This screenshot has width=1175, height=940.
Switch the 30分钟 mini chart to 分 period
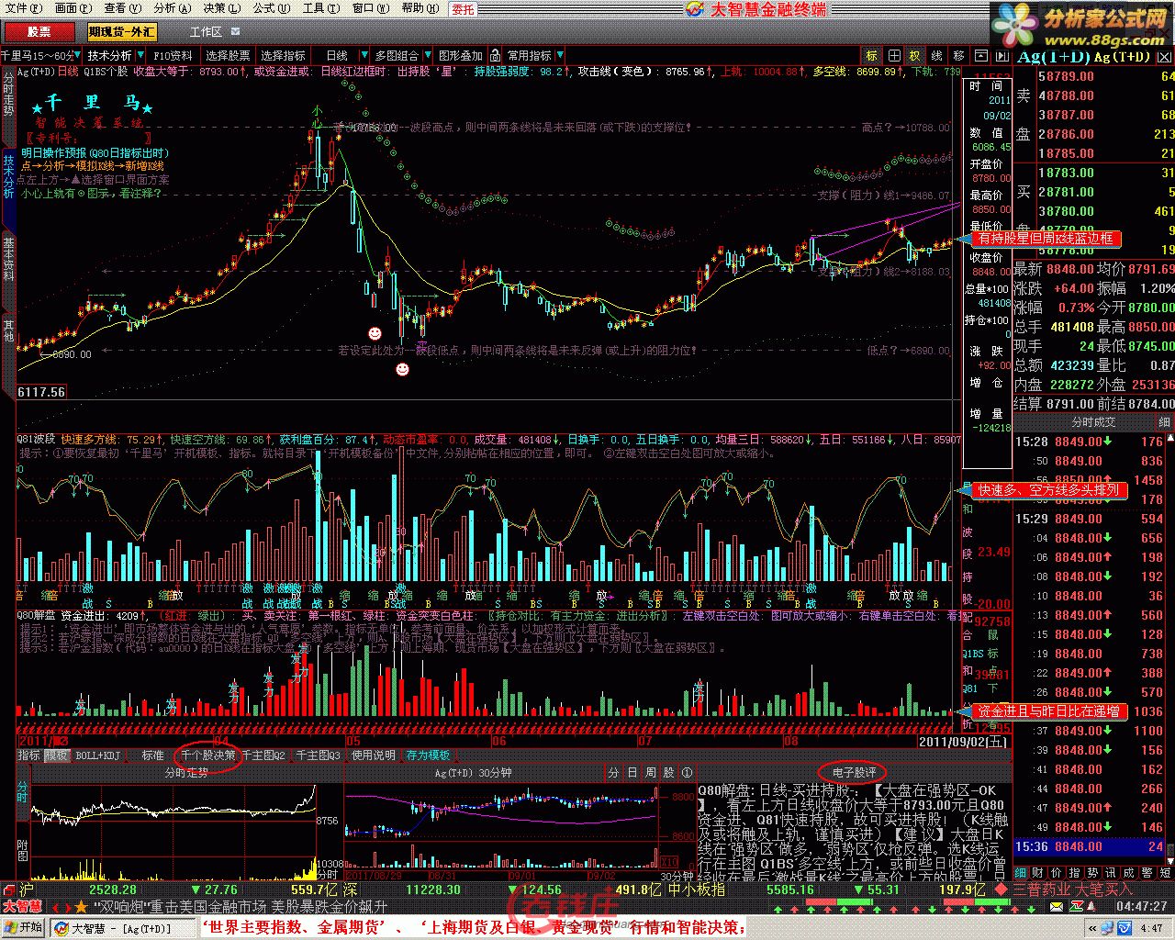(613, 773)
